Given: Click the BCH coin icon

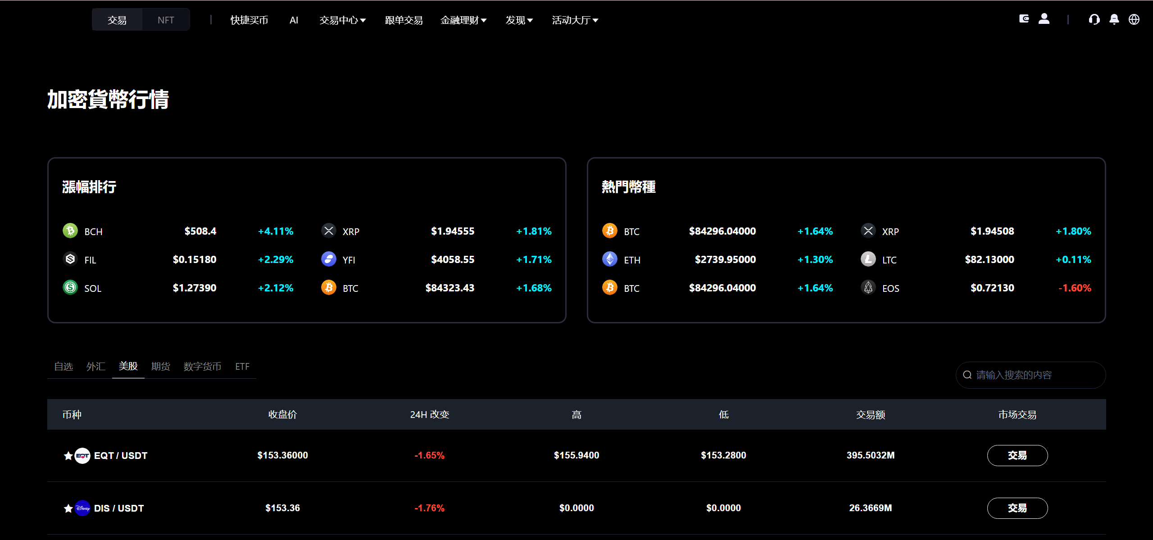Looking at the screenshot, I should click(70, 231).
